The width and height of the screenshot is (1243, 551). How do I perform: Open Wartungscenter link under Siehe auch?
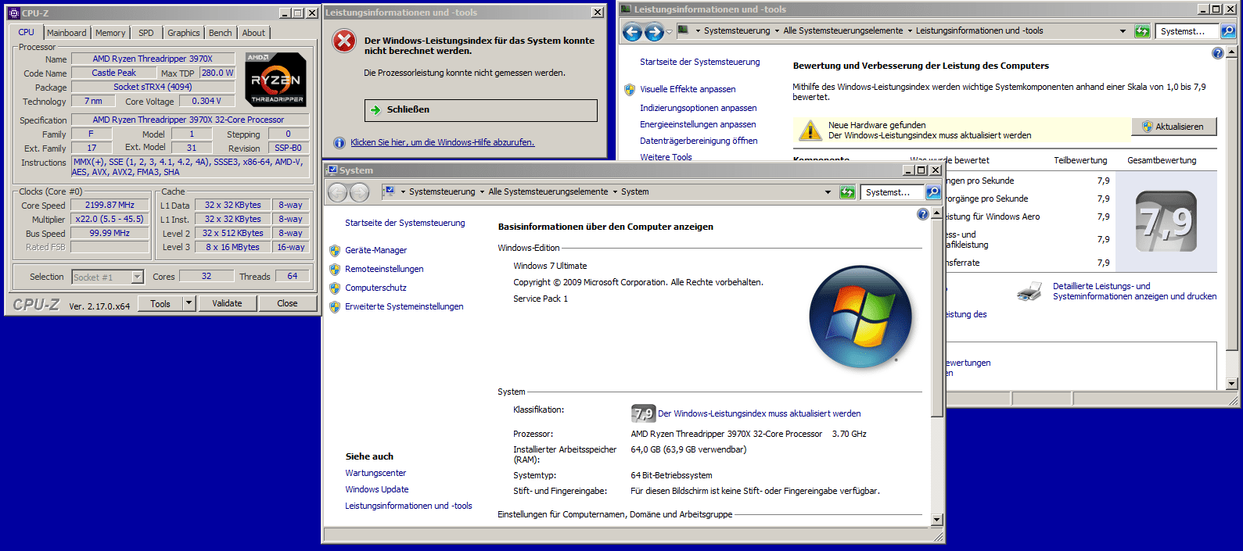(375, 474)
